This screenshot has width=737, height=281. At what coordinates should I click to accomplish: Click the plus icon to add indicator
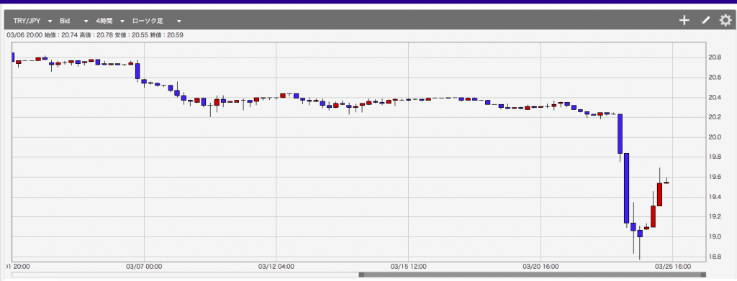684,21
